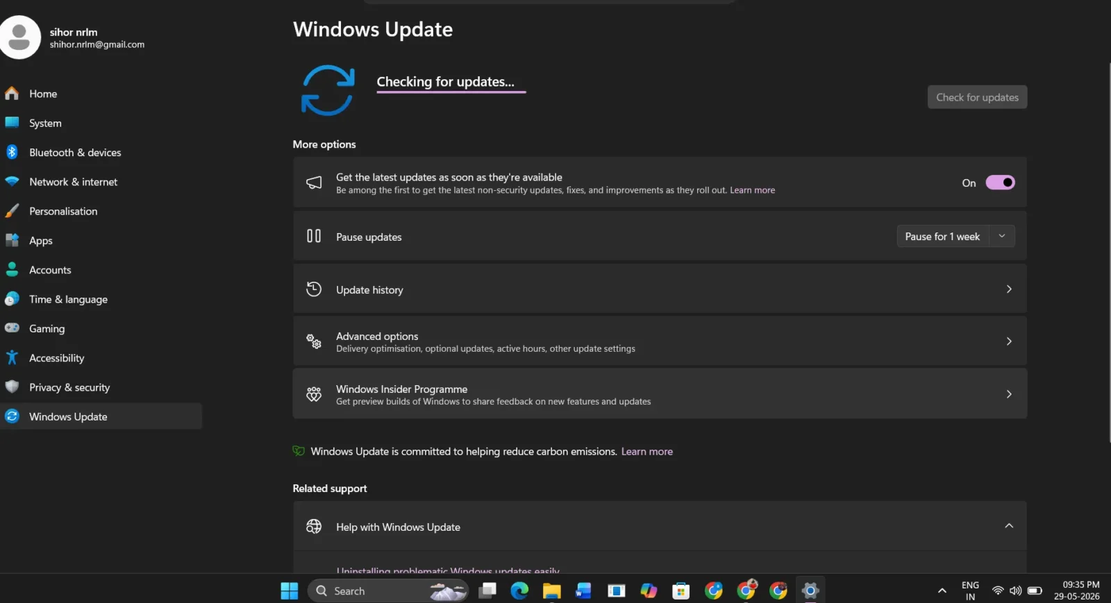Viewport: 1111px width, 603px height.
Task: Open the Windows Start menu
Action: (290, 591)
